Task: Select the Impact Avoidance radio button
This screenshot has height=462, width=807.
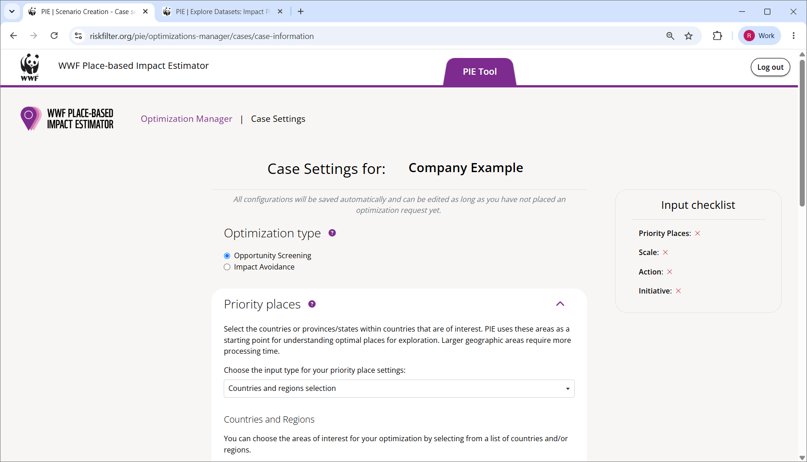Action: coord(227,267)
